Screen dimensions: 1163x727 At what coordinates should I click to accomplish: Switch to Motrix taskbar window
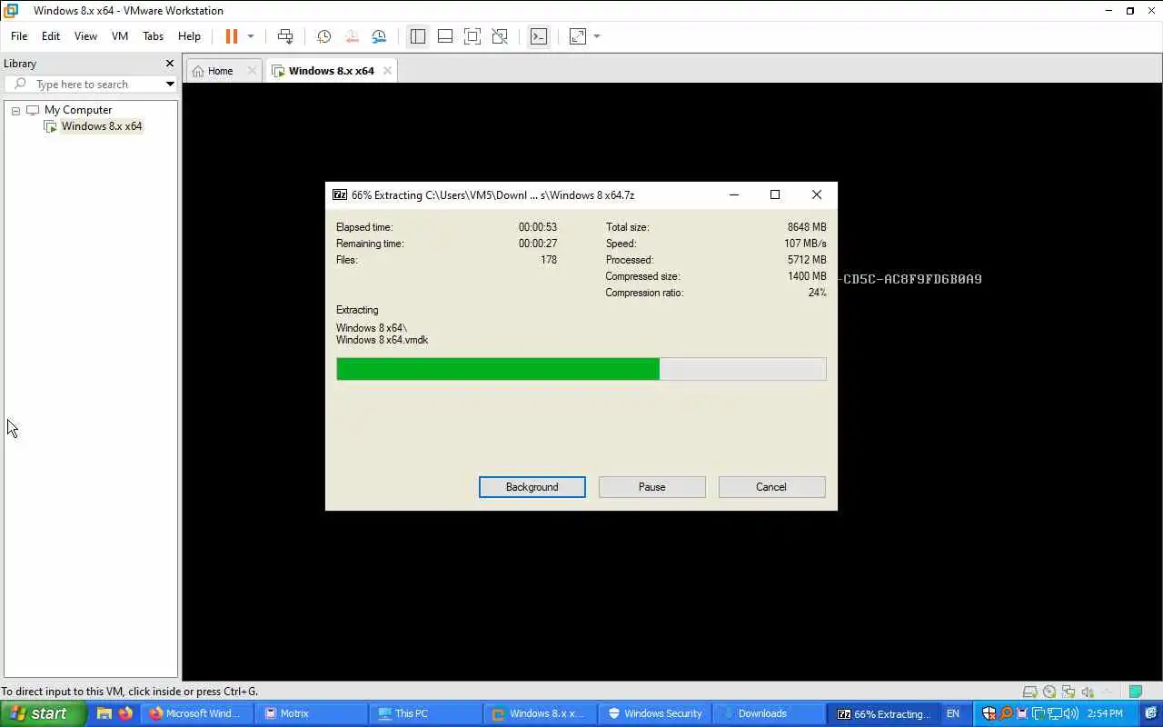pyautogui.click(x=311, y=713)
